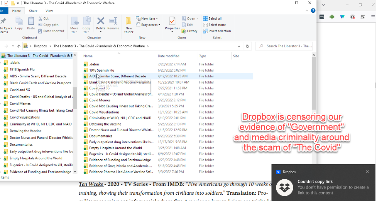Click the breadcrumb chevron after Dropbox
Viewport: 377px width, 202px height.
click(50, 46)
